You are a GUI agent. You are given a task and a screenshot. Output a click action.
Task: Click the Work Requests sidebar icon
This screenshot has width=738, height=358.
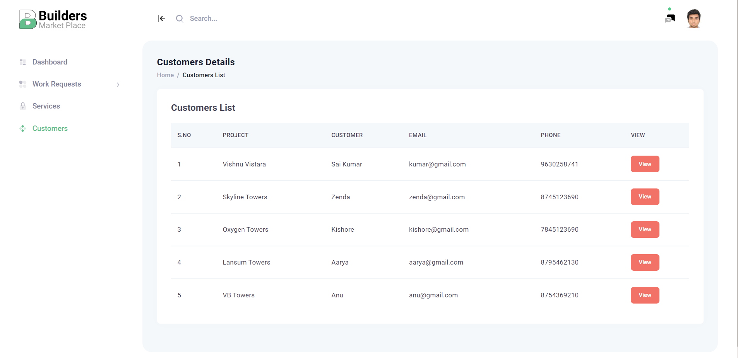(23, 84)
